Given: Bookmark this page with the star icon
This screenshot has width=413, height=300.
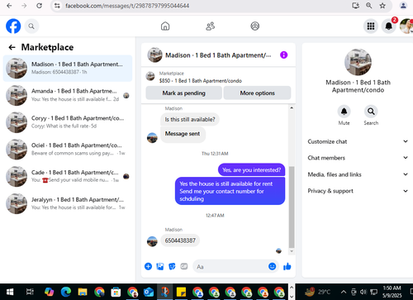Looking at the screenshot, I should pos(382,6).
